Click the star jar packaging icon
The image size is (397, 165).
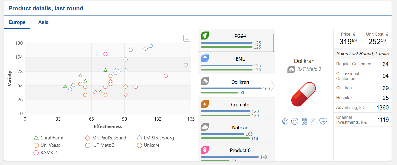click(304, 121)
